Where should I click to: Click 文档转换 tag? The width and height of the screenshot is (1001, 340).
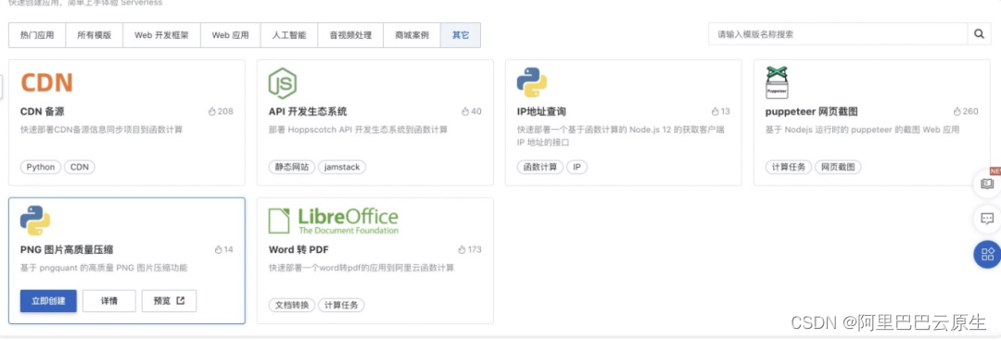coord(292,305)
